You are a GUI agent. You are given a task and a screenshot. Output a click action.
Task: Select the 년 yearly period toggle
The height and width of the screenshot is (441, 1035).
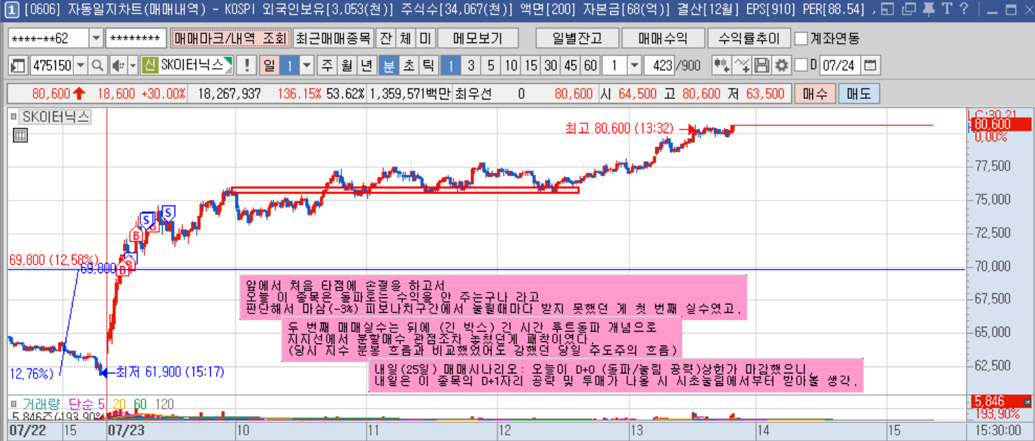[x=366, y=65]
